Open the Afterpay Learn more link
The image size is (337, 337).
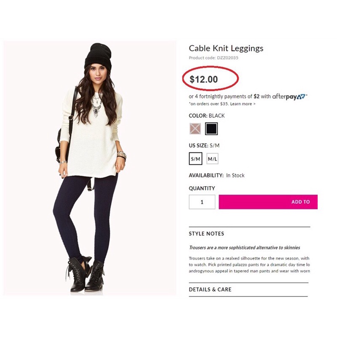click(243, 104)
